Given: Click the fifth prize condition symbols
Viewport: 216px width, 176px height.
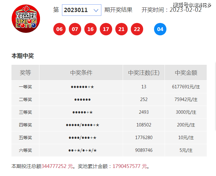Looking at the screenshot, I should [82, 138].
